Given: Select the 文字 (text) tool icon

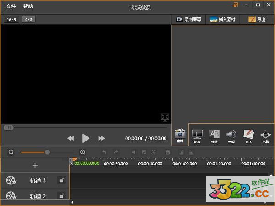Looking at the screenshot, I should (x=248, y=135).
